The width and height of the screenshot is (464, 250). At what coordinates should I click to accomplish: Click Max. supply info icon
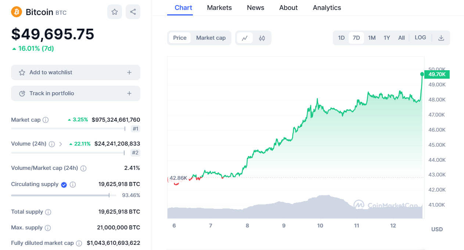pyautogui.click(x=48, y=228)
